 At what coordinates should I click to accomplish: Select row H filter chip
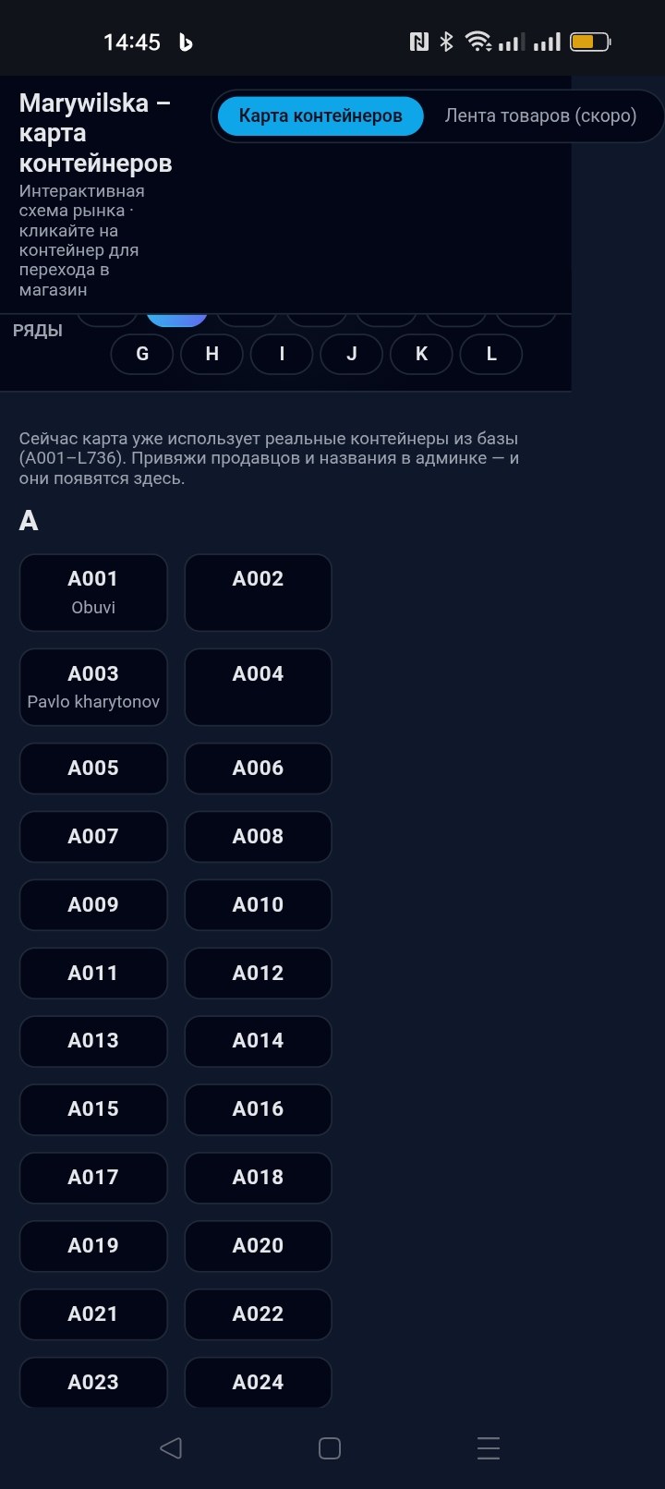[212, 354]
